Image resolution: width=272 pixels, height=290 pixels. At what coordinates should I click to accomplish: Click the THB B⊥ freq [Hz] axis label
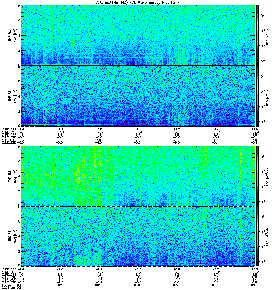pos(12,35)
